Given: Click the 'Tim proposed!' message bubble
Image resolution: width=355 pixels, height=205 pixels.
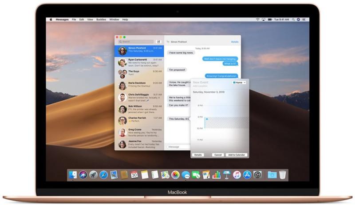Looking at the screenshot, I should click(177, 70).
